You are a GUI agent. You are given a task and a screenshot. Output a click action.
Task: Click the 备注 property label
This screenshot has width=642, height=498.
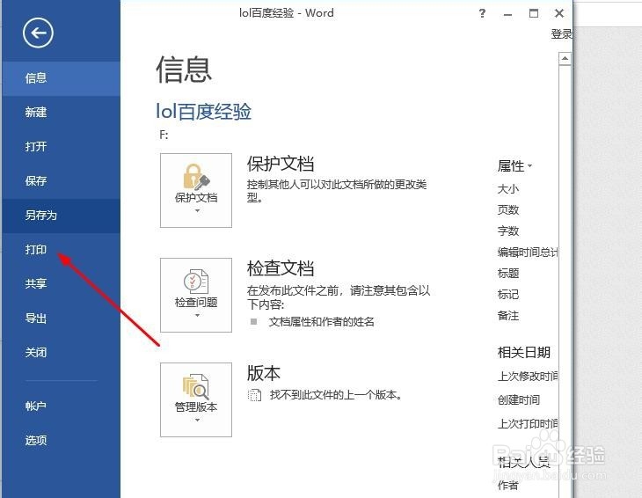click(508, 316)
